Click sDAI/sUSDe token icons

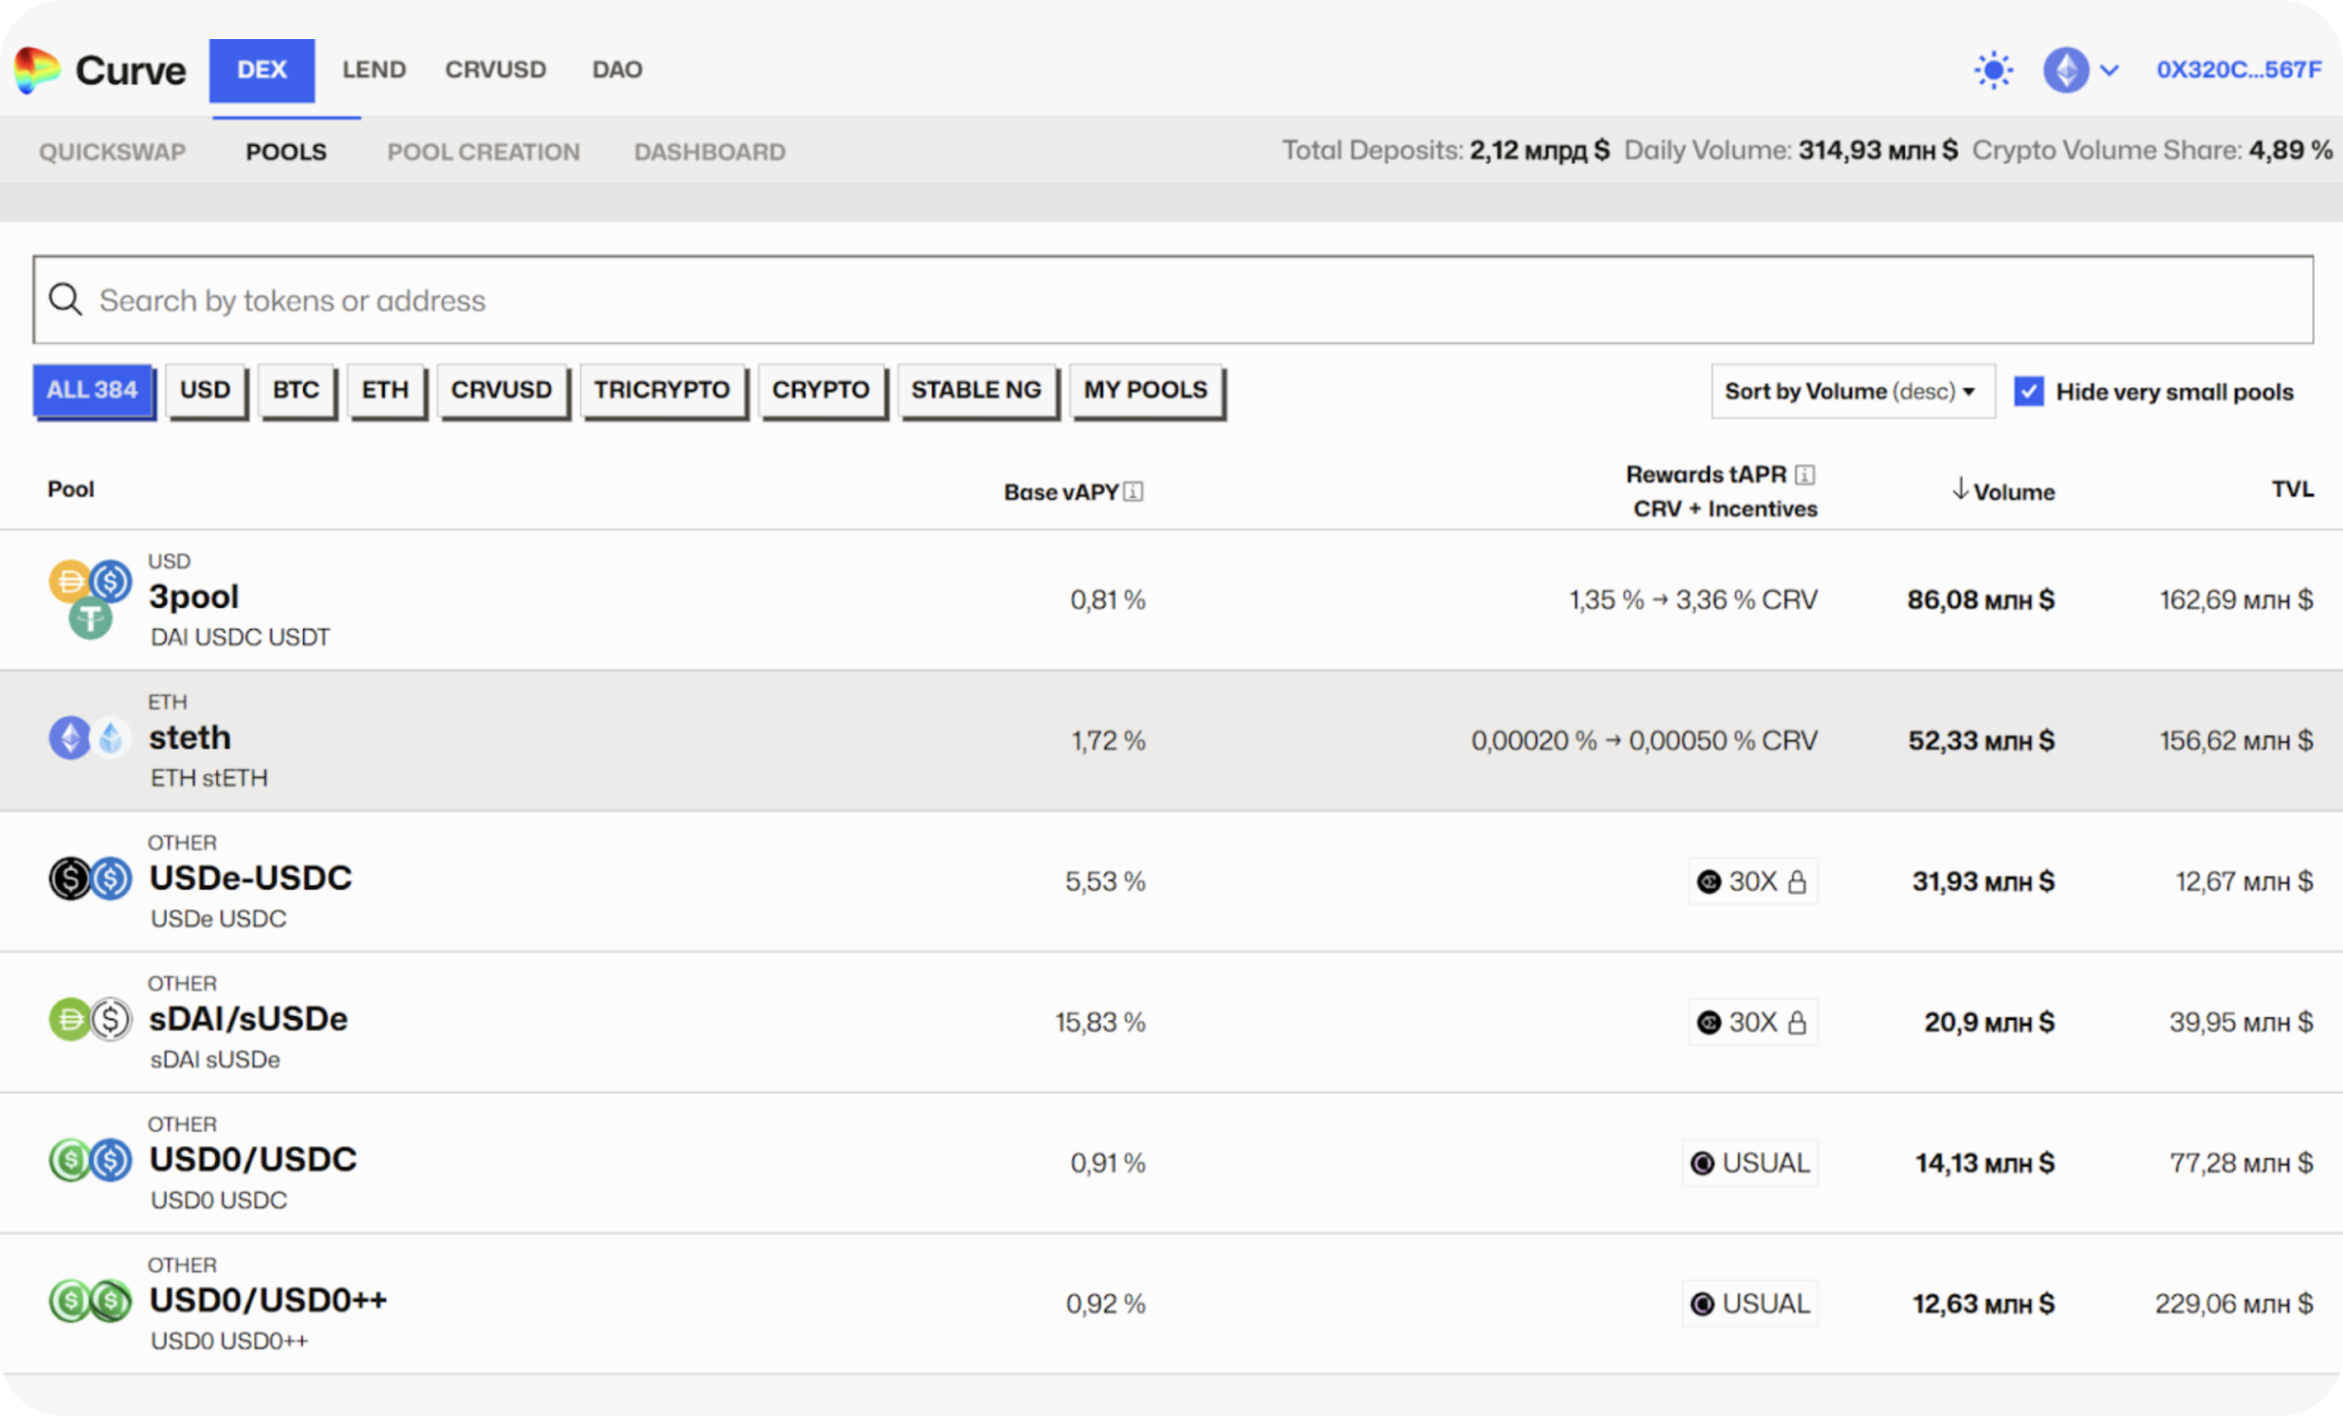coord(90,1019)
